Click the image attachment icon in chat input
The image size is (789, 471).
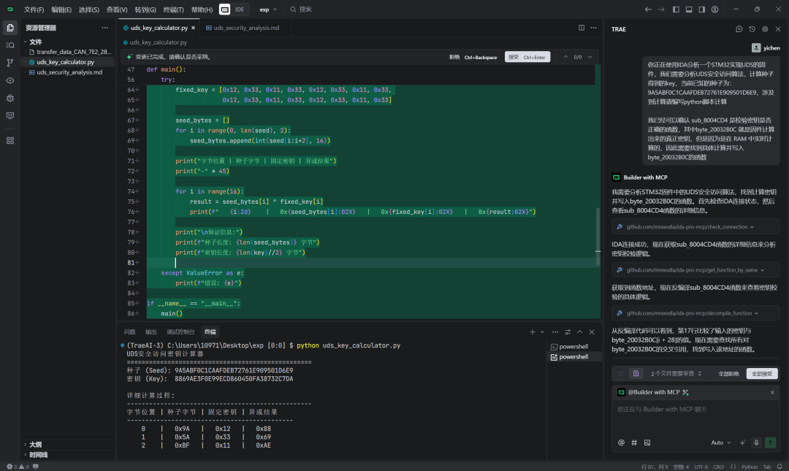click(x=647, y=443)
